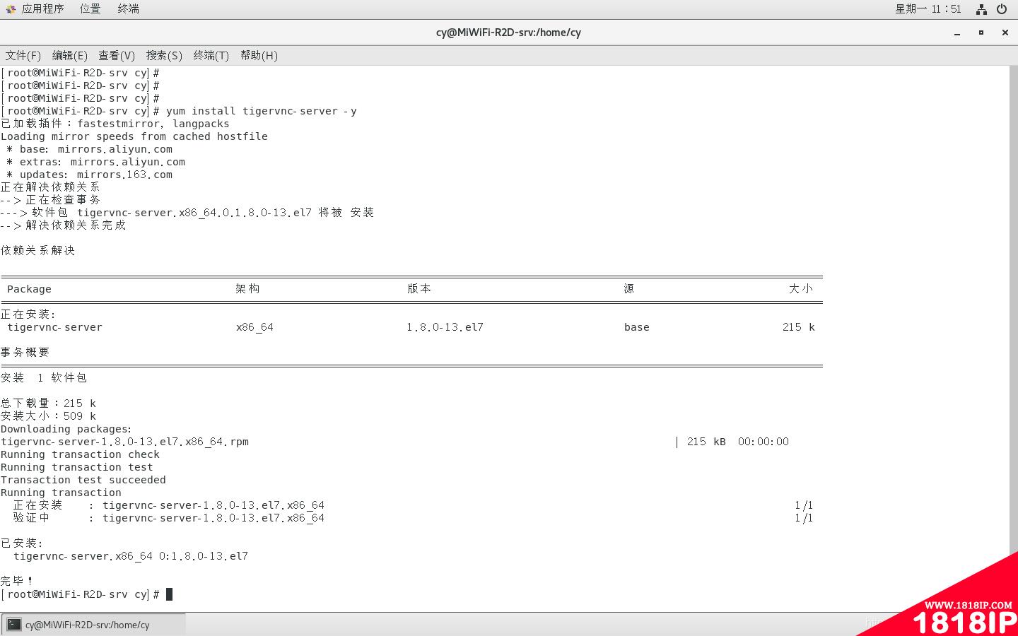Click the '--> 正在检查事务' line

[50, 200]
